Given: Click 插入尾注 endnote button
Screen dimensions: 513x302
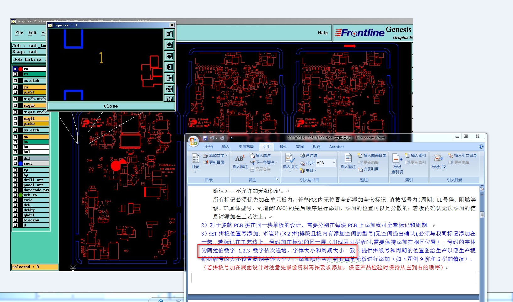Looking at the screenshot, I should (x=260, y=156).
